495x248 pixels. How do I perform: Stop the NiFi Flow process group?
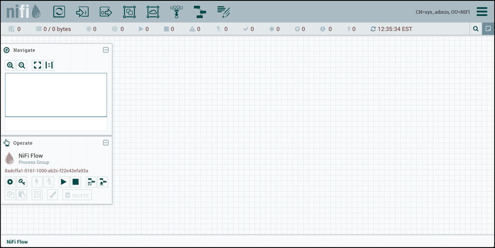[x=75, y=182]
